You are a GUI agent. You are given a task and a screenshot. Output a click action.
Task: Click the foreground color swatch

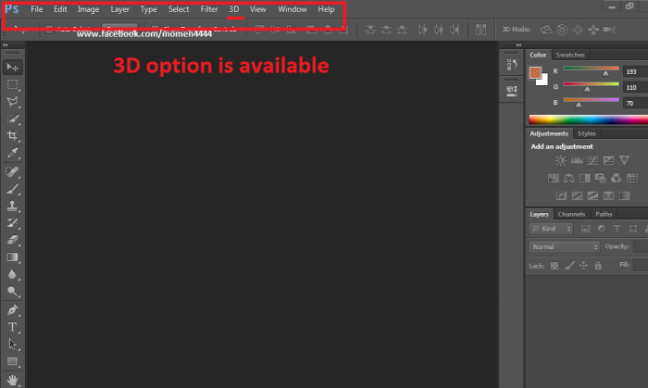click(535, 72)
